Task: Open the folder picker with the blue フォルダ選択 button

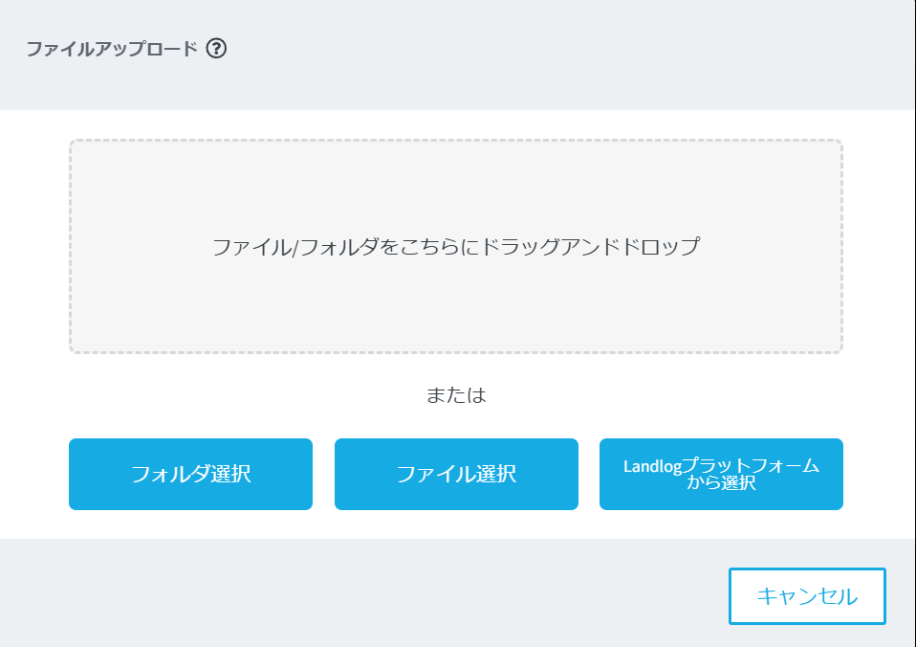Action: 190,474
